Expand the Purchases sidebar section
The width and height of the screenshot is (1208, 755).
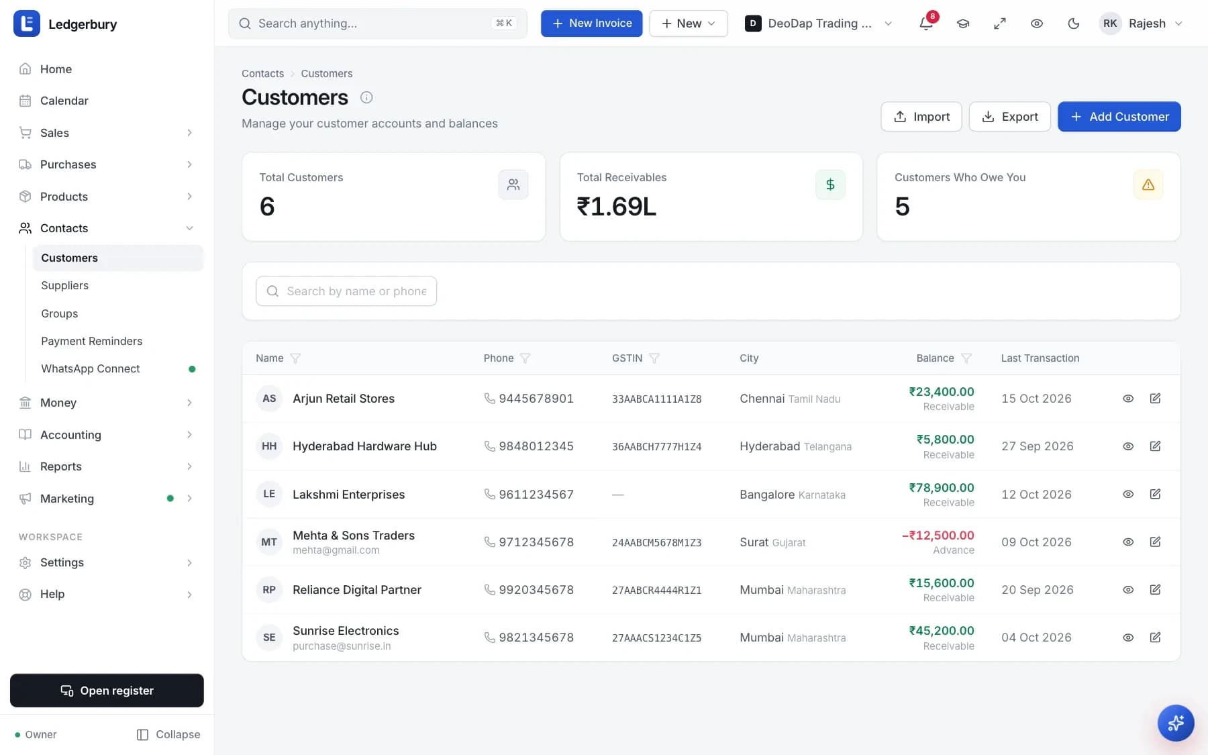point(107,164)
